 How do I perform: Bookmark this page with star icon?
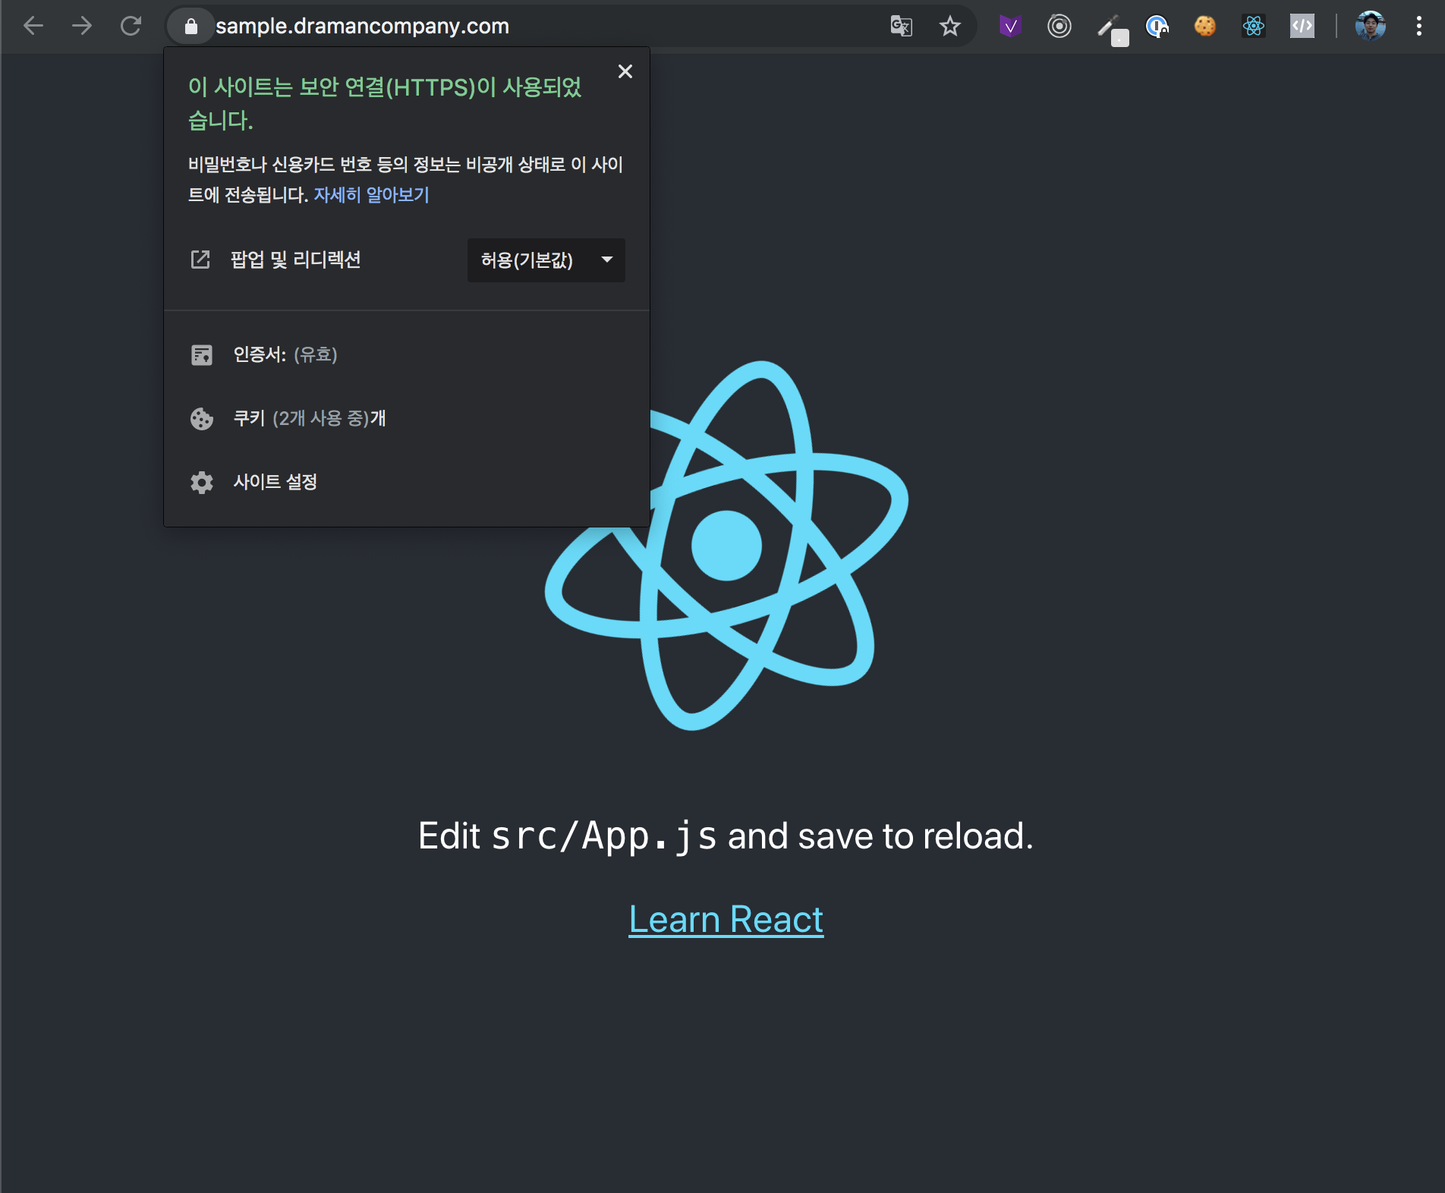point(949,26)
